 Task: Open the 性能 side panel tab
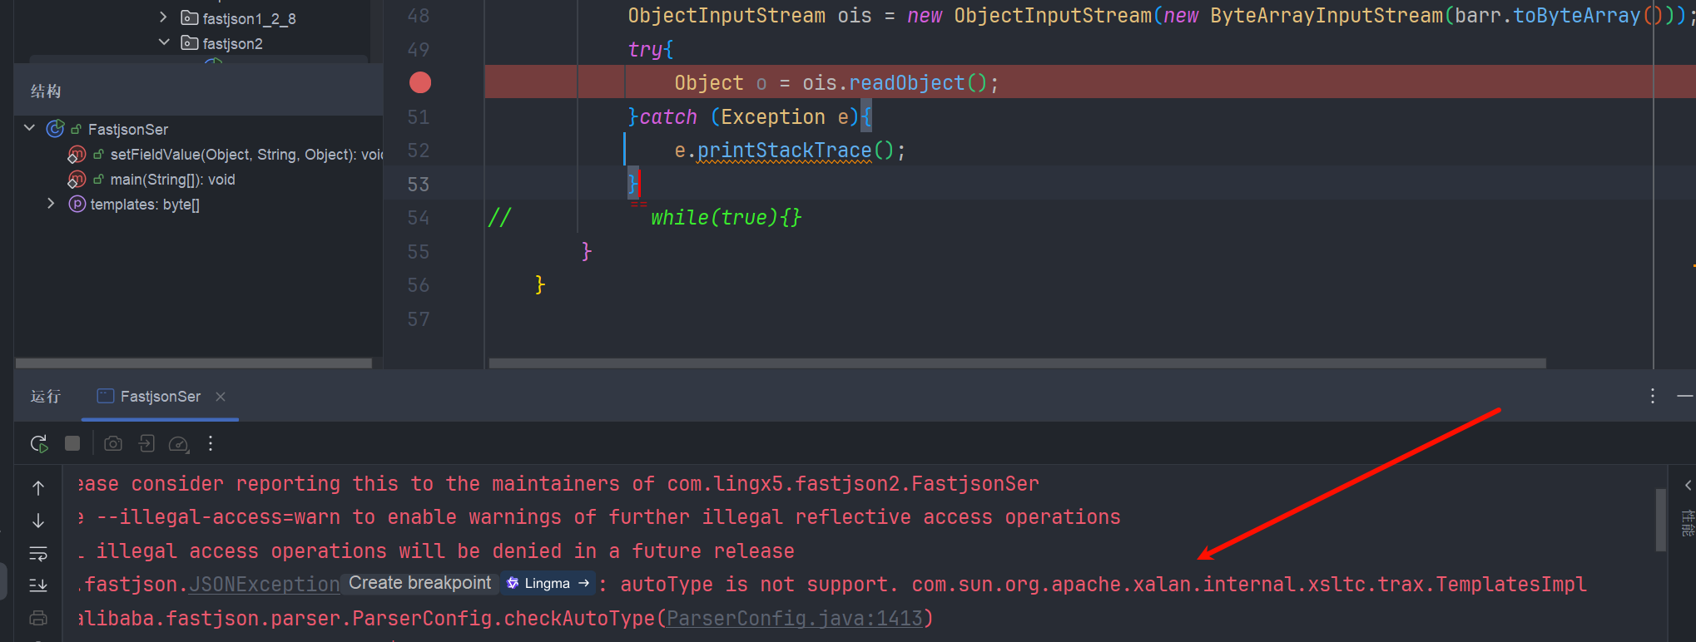coord(1687,523)
